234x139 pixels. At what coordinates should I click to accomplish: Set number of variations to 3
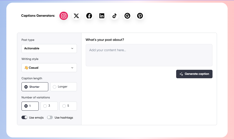49,106
